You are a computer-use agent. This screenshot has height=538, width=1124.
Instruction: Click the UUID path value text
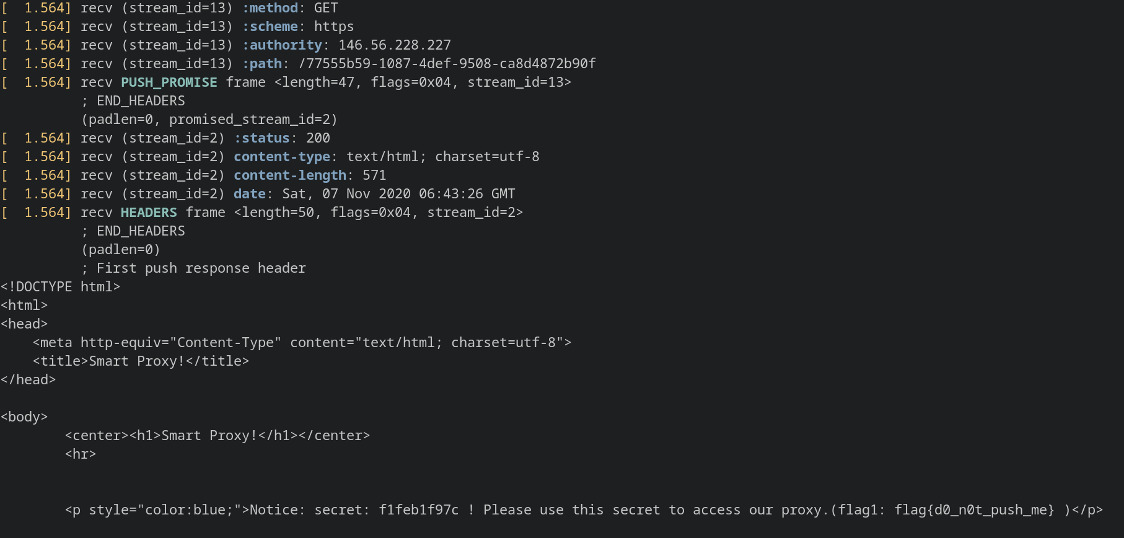[447, 64]
